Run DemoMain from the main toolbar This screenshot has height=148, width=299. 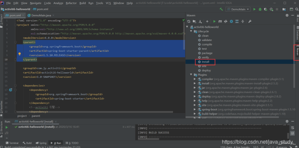254,9
